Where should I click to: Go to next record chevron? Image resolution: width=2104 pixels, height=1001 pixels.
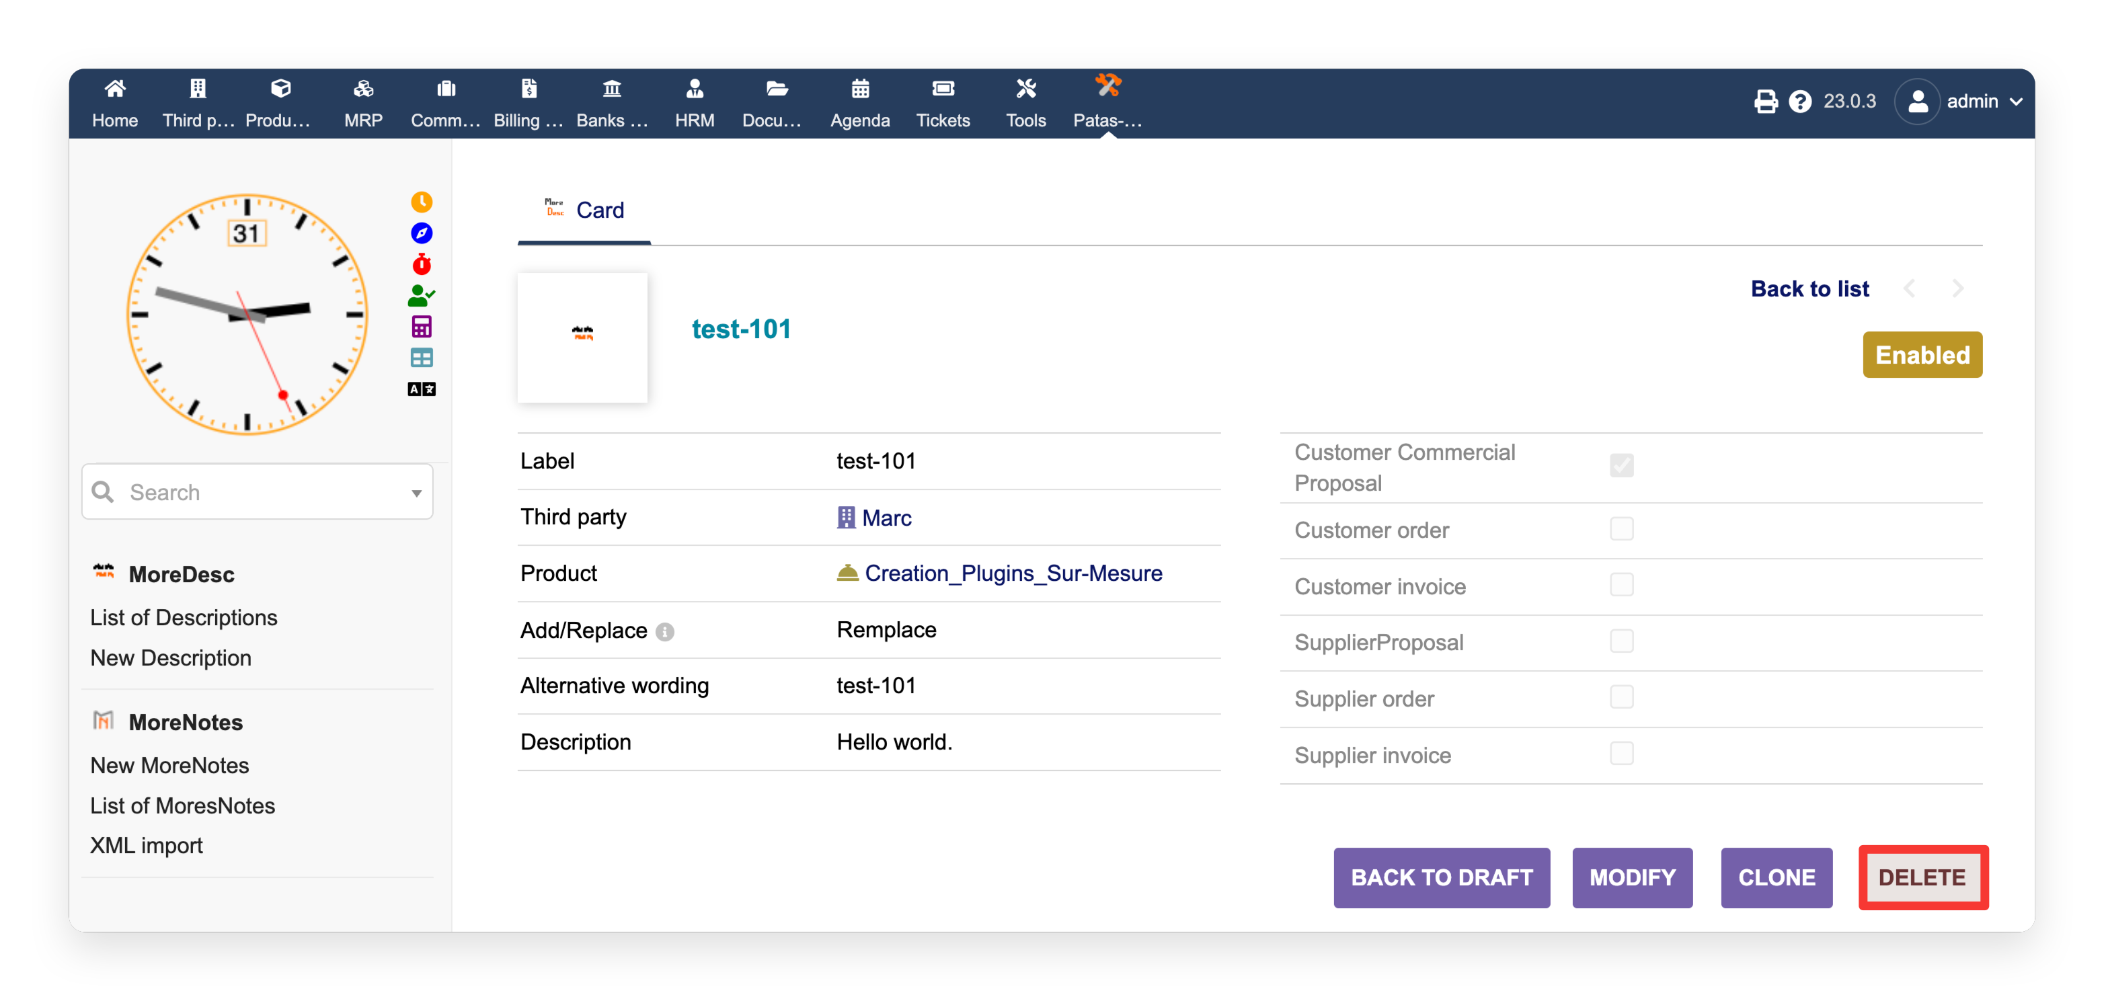pos(1957,288)
